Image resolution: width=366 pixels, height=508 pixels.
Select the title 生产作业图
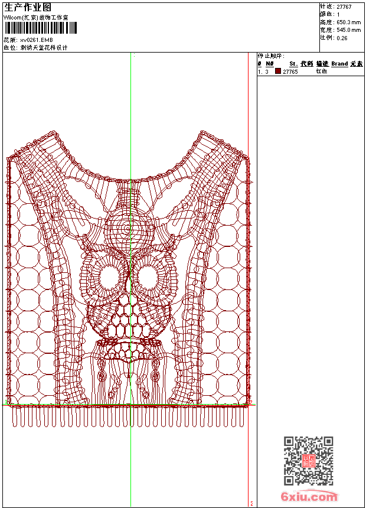point(28,8)
